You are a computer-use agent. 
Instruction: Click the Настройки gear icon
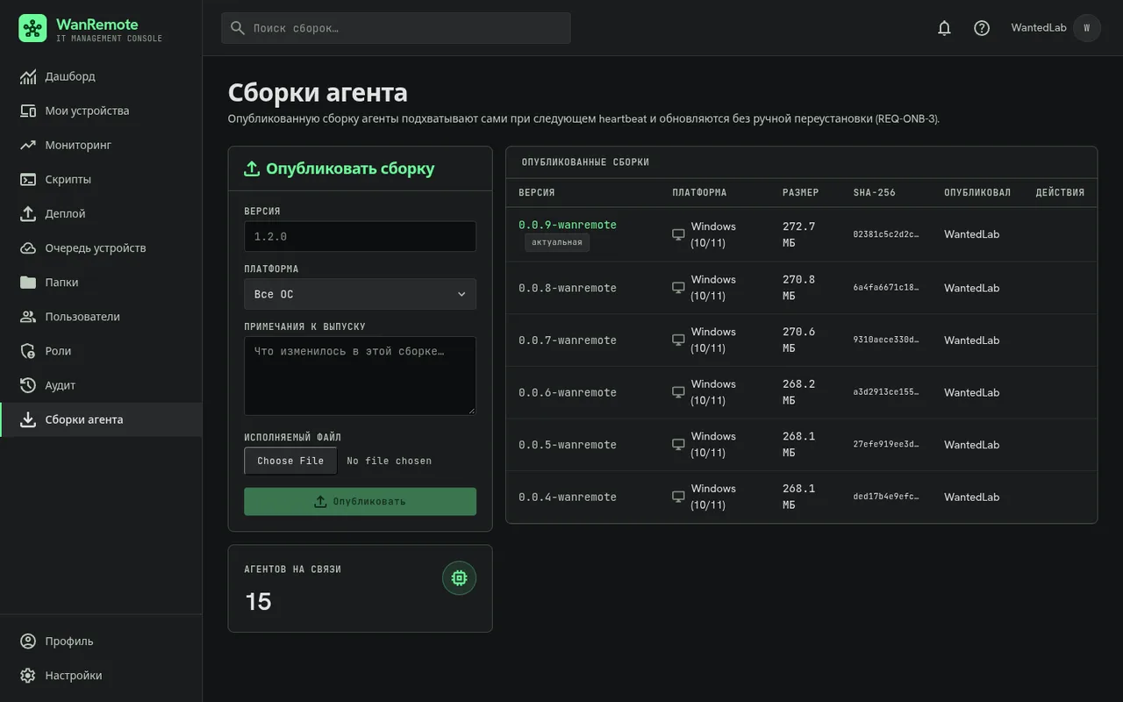[28, 676]
